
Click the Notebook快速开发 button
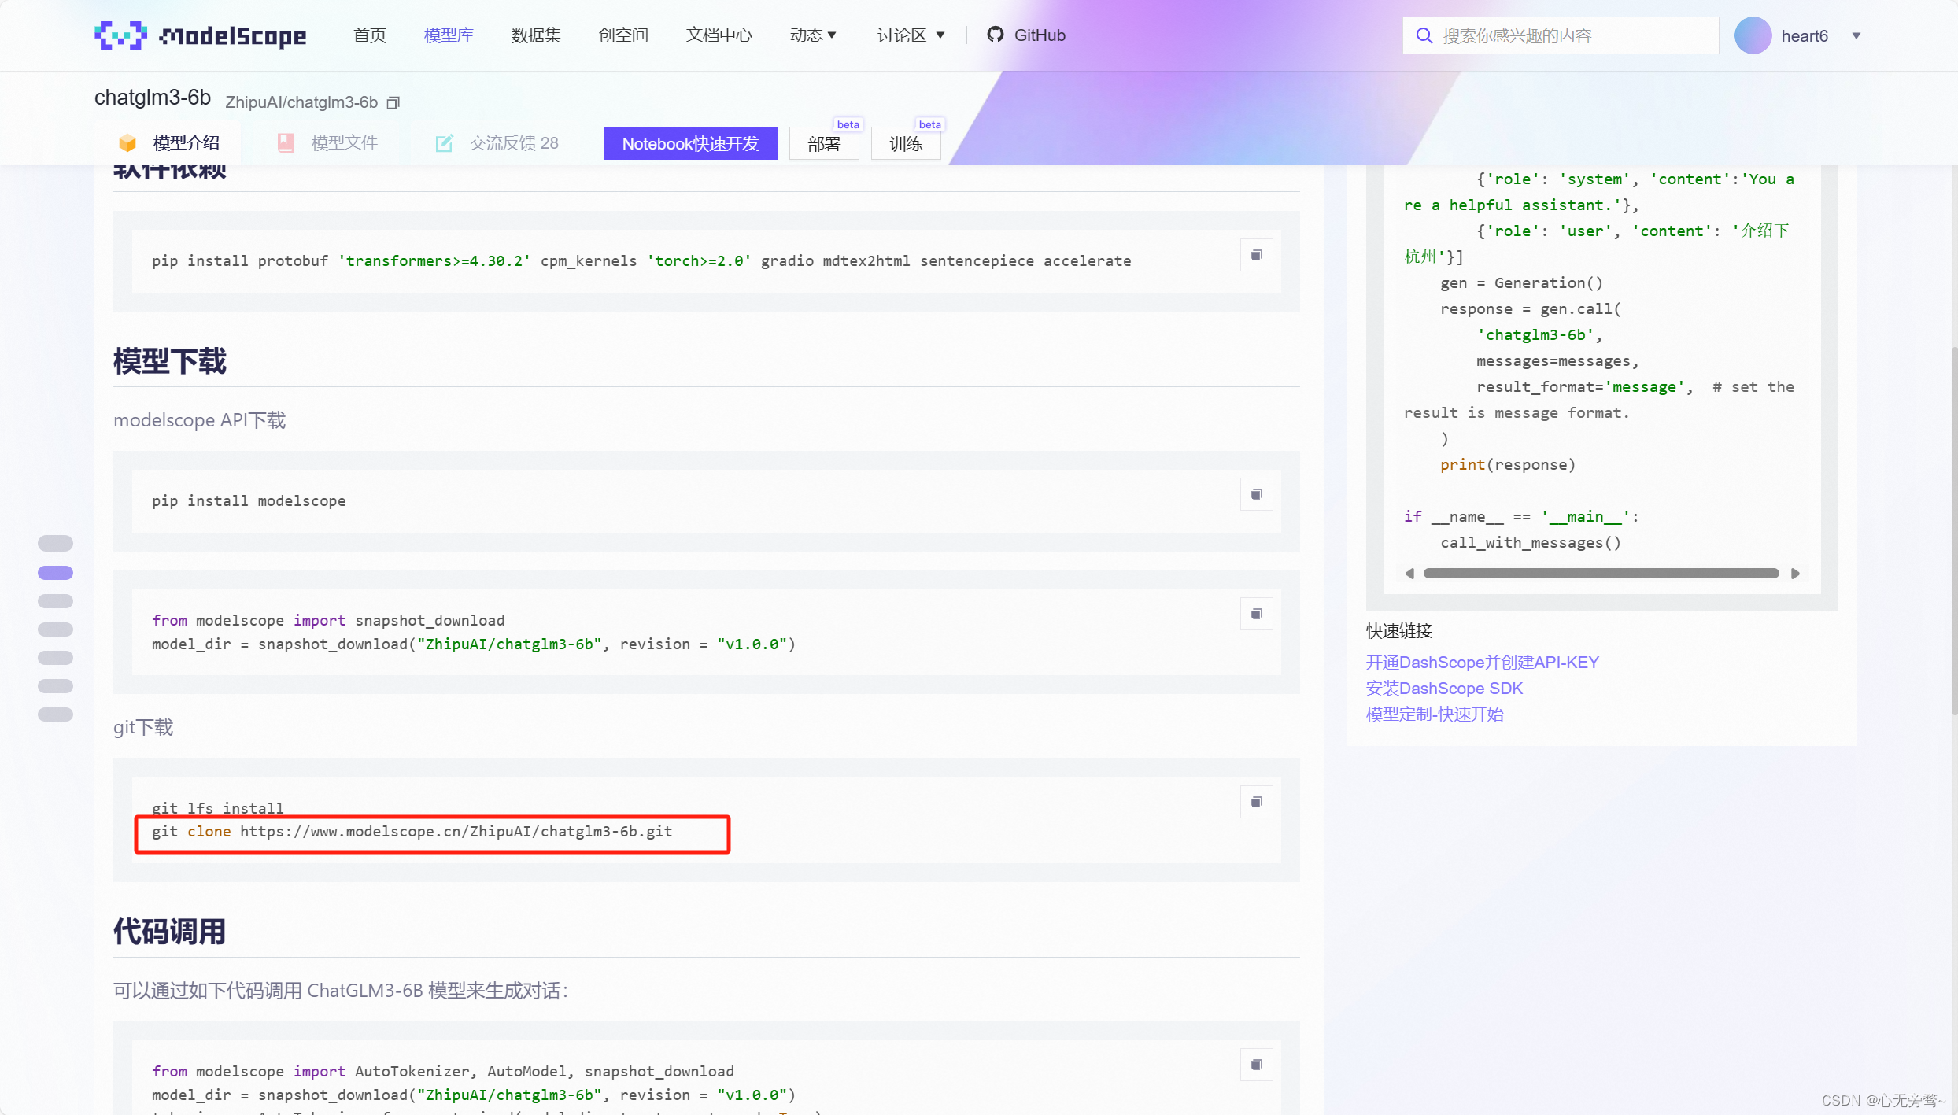coord(690,143)
